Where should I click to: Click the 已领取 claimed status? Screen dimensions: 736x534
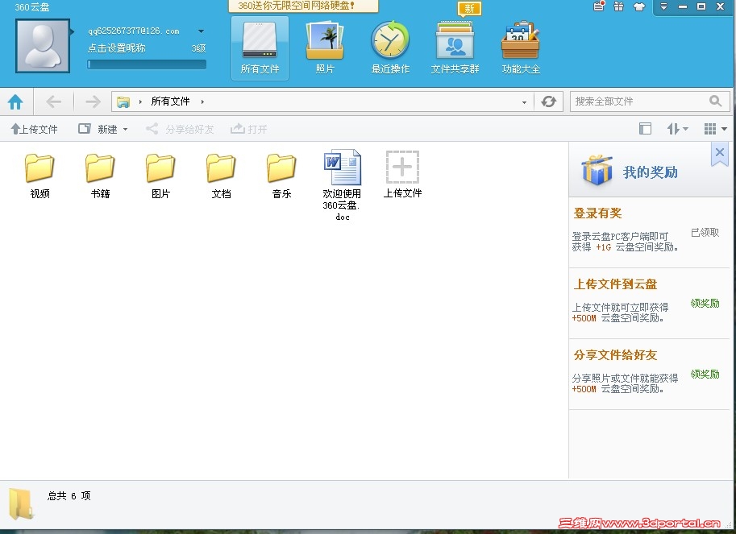pos(705,233)
